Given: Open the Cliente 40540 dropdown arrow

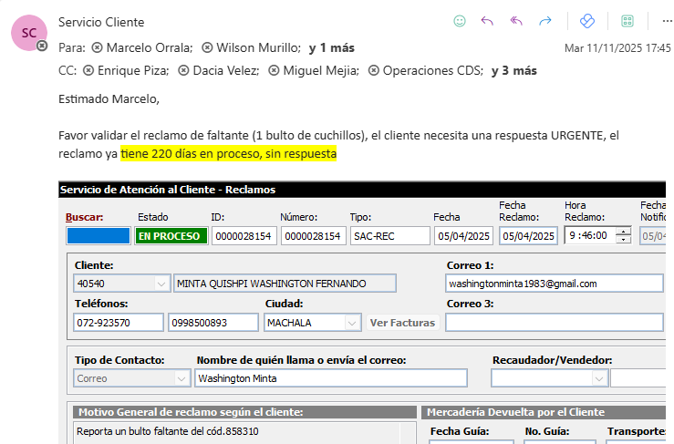Looking at the screenshot, I should [x=161, y=284].
